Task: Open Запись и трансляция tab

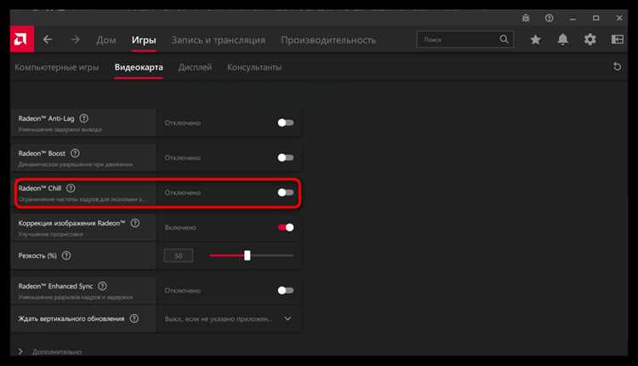Action: click(218, 40)
